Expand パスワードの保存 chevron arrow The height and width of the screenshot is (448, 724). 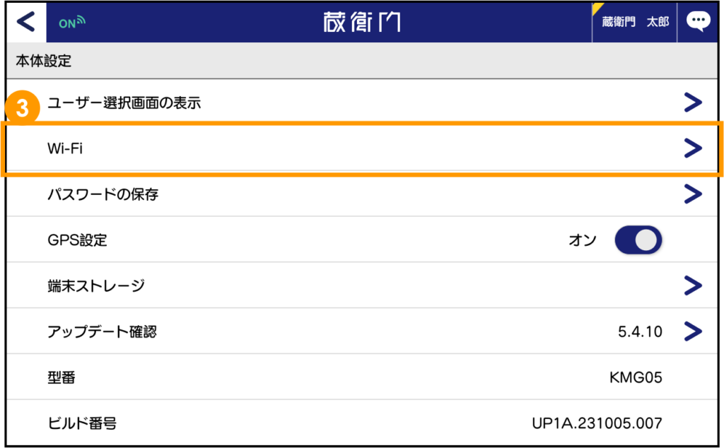click(x=692, y=194)
